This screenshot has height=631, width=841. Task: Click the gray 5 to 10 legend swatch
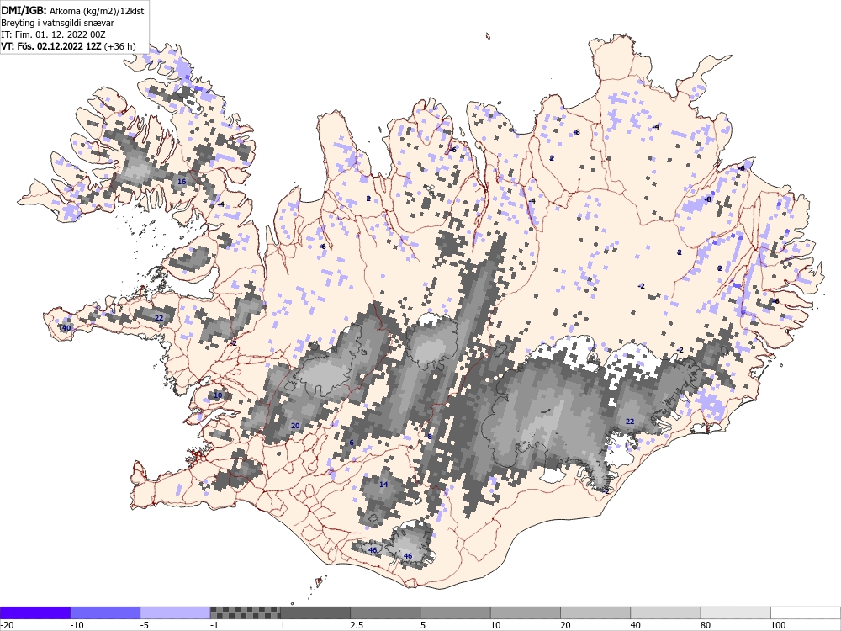pyautogui.click(x=455, y=612)
